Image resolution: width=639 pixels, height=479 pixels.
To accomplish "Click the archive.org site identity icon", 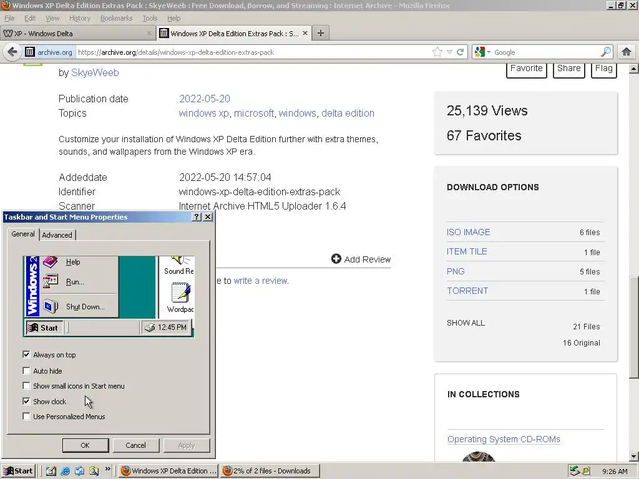I will tap(30, 52).
